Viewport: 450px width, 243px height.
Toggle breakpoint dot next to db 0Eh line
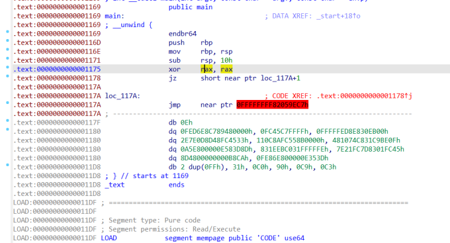click(7, 121)
